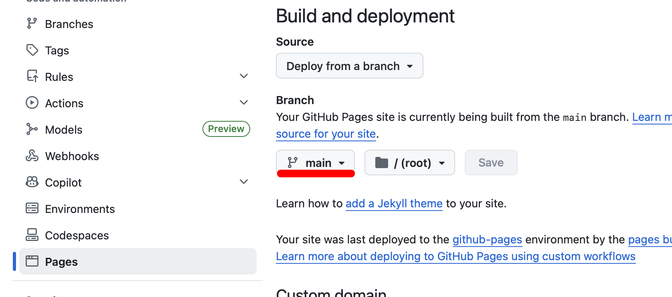
Task: Open the main branch selector dropdown
Action: click(x=316, y=163)
